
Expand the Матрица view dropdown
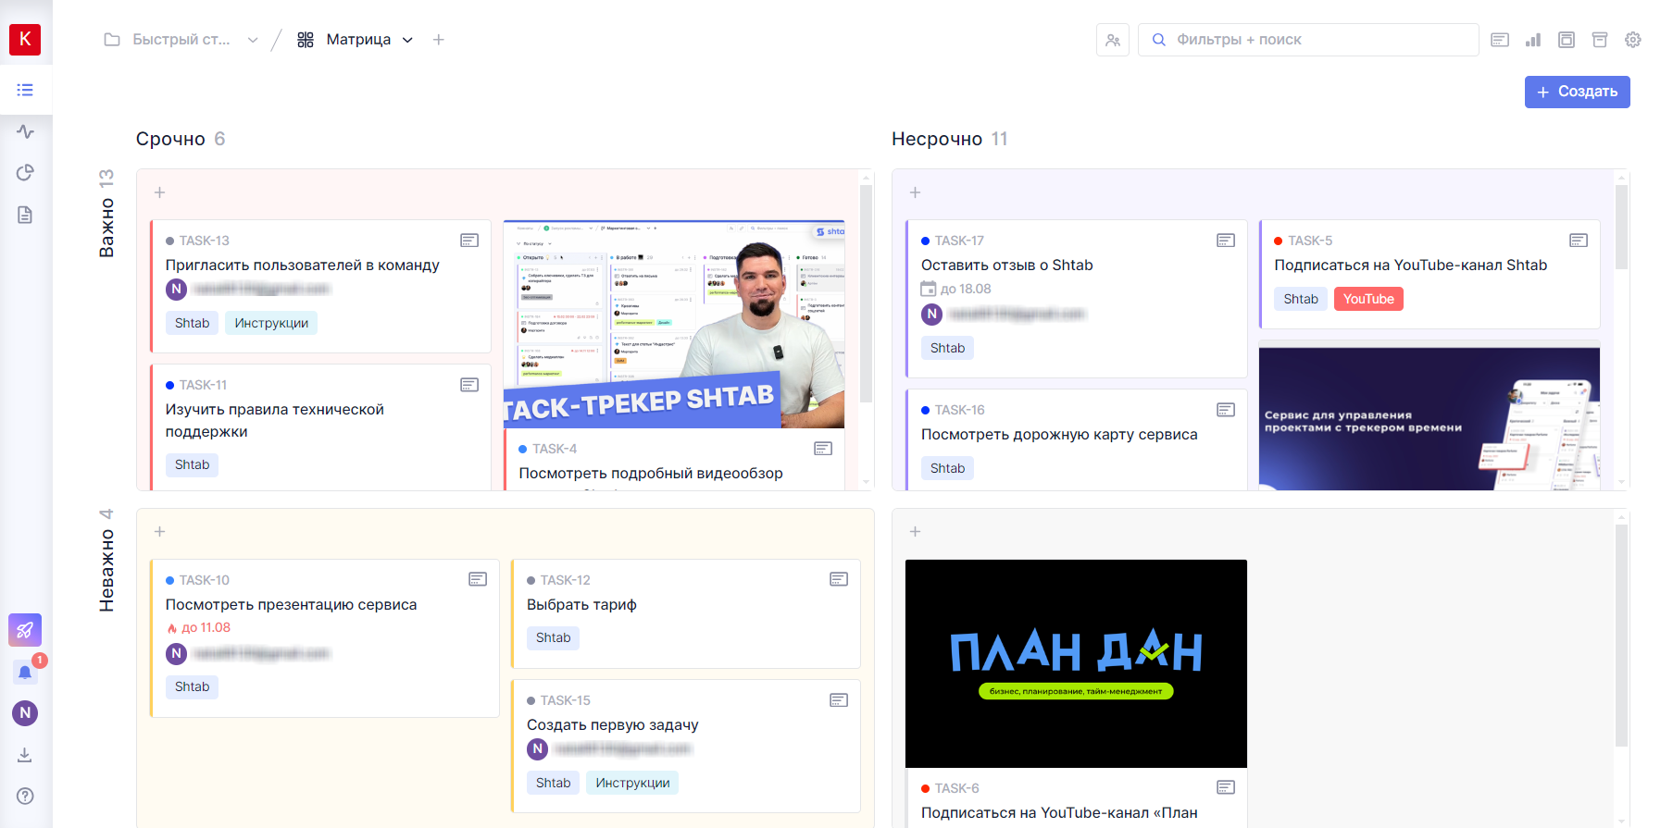pyautogui.click(x=407, y=40)
